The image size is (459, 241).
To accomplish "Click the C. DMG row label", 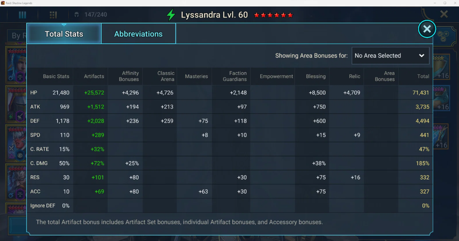I will [x=39, y=163].
